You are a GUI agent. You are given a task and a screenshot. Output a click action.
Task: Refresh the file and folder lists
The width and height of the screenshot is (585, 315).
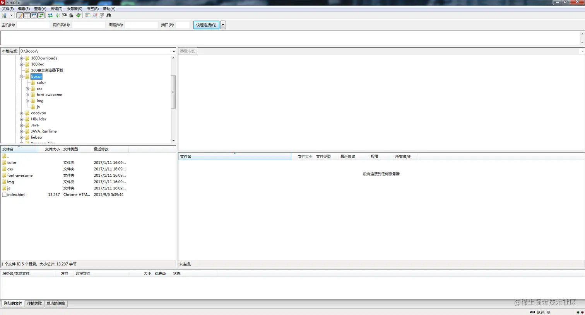[x=50, y=15]
